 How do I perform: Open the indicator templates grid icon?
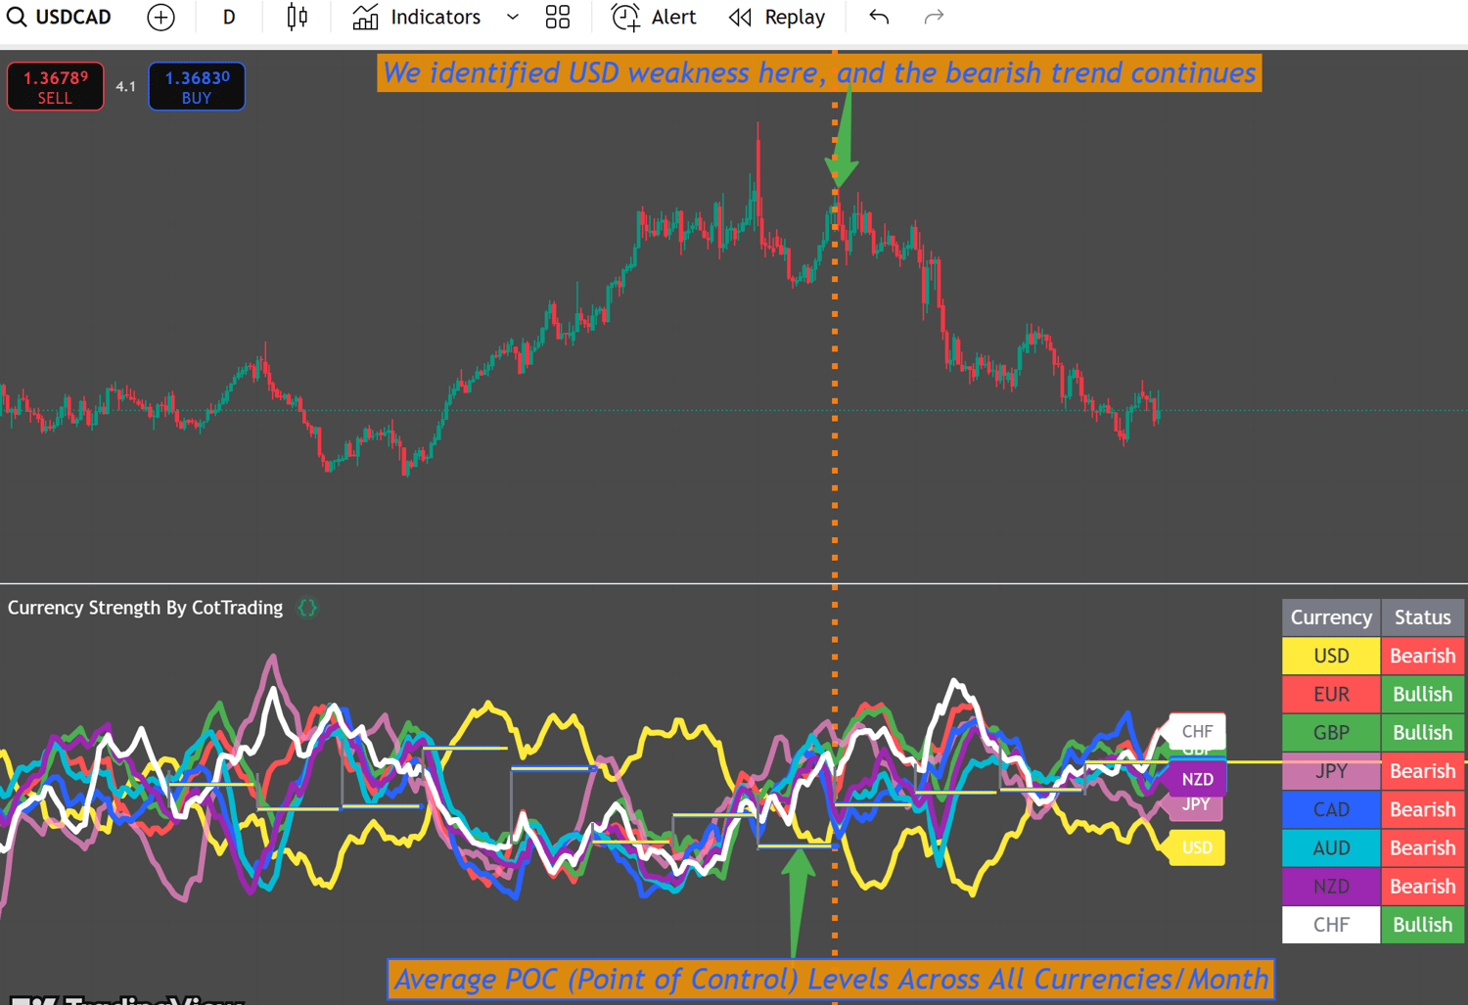(558, 18)
